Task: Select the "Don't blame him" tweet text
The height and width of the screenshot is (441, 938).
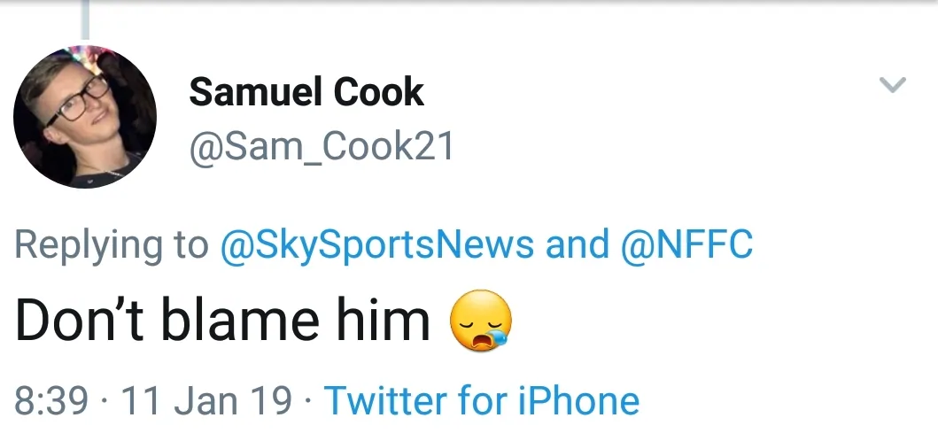Action: (x=222, y=320)
